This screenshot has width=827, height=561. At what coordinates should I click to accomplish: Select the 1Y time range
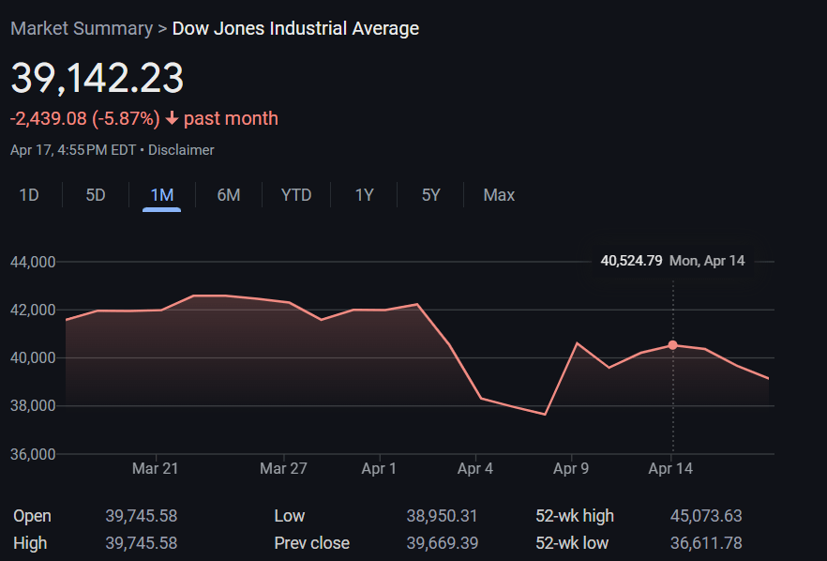(364, 195)
